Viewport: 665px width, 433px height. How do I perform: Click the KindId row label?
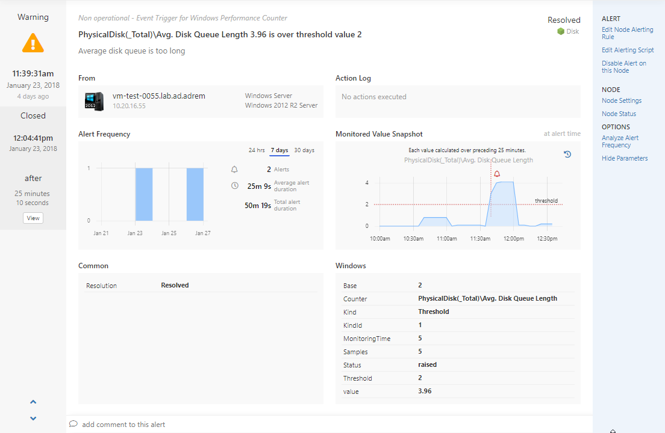(x=352, y=325)
